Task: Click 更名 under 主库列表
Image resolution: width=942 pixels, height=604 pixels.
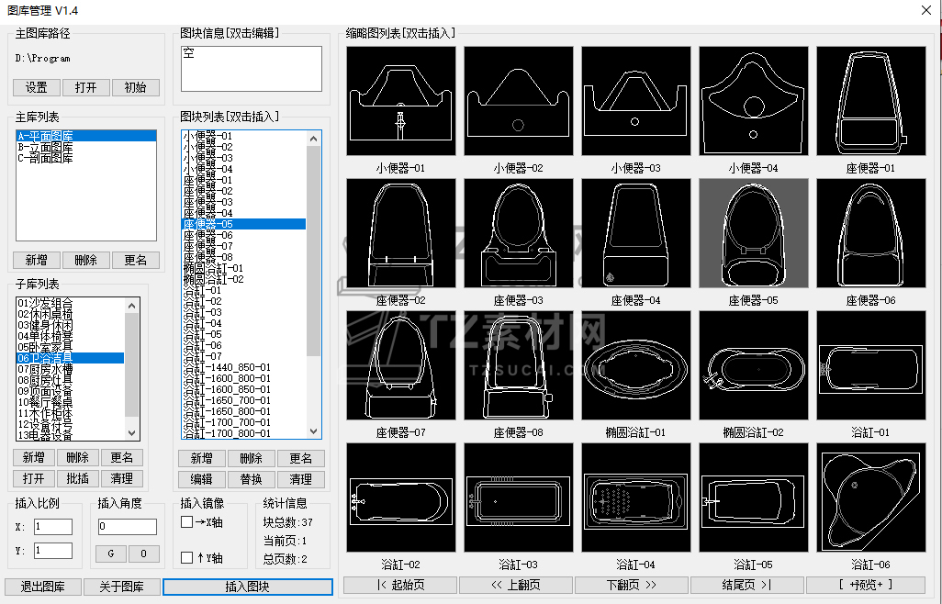Action: [136, 260]
